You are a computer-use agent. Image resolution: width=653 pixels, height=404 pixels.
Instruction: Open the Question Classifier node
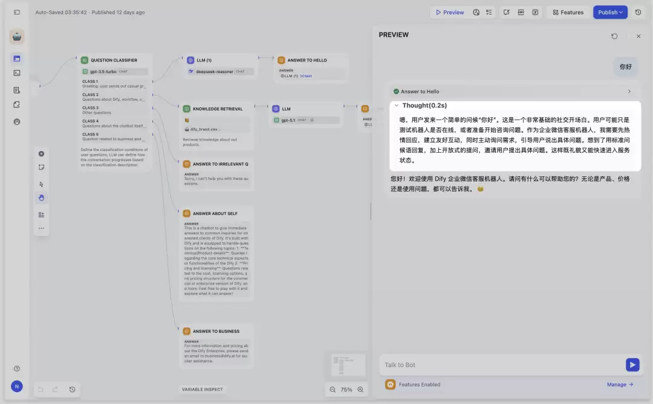coord(114,60)
